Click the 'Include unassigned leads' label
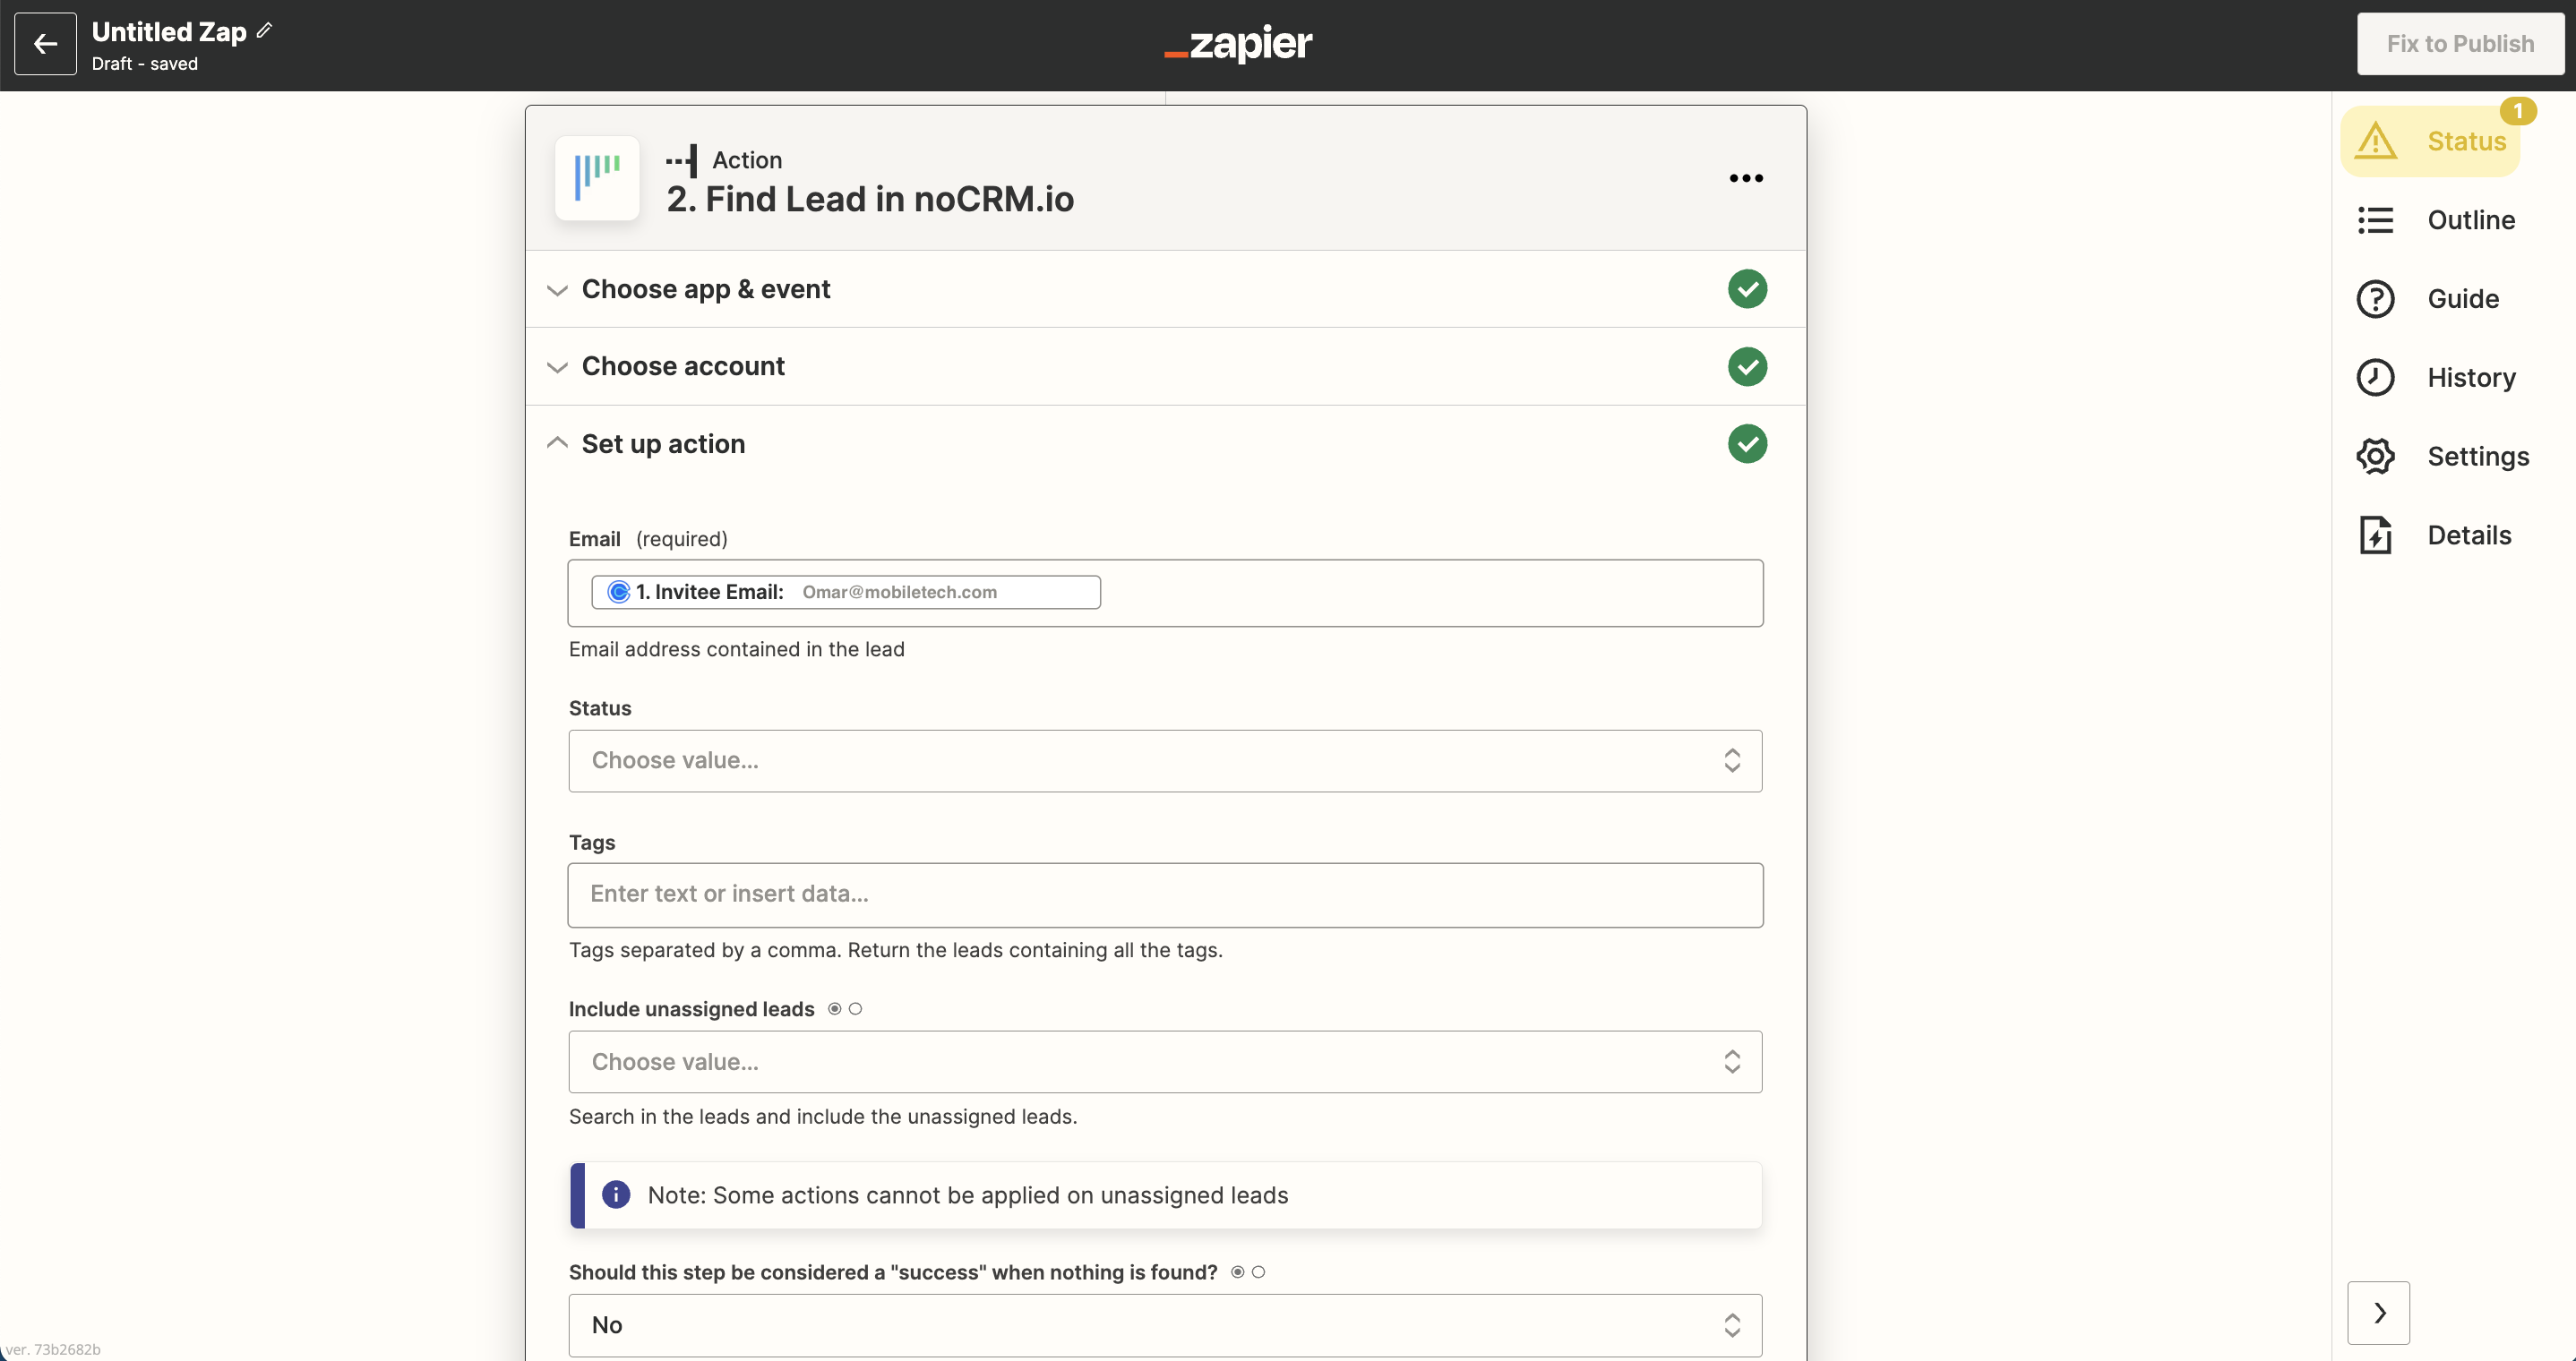This screenshot has width=2576, height=1361. [x=691, y=1009]
